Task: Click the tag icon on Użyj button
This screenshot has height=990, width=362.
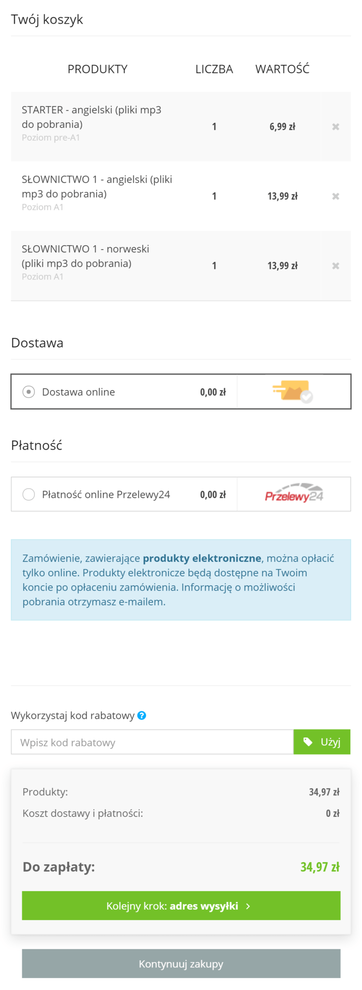Action: (308, 742)
